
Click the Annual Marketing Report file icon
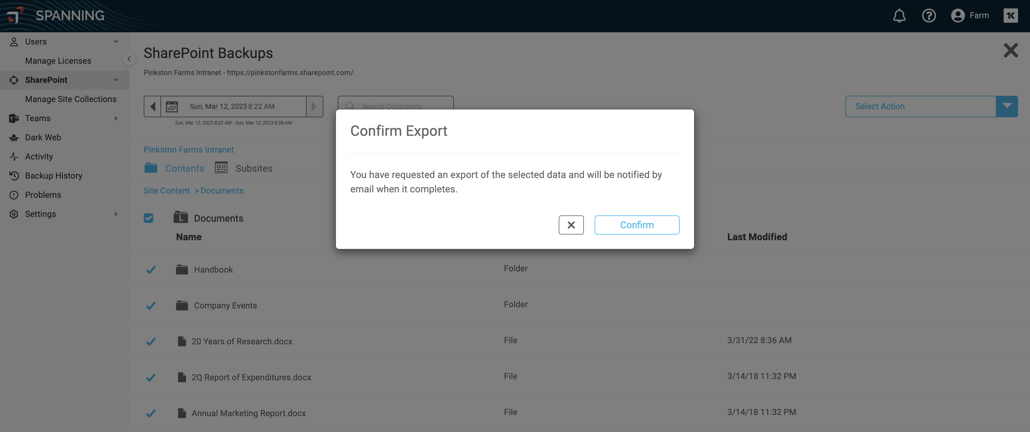pos(182,413)
